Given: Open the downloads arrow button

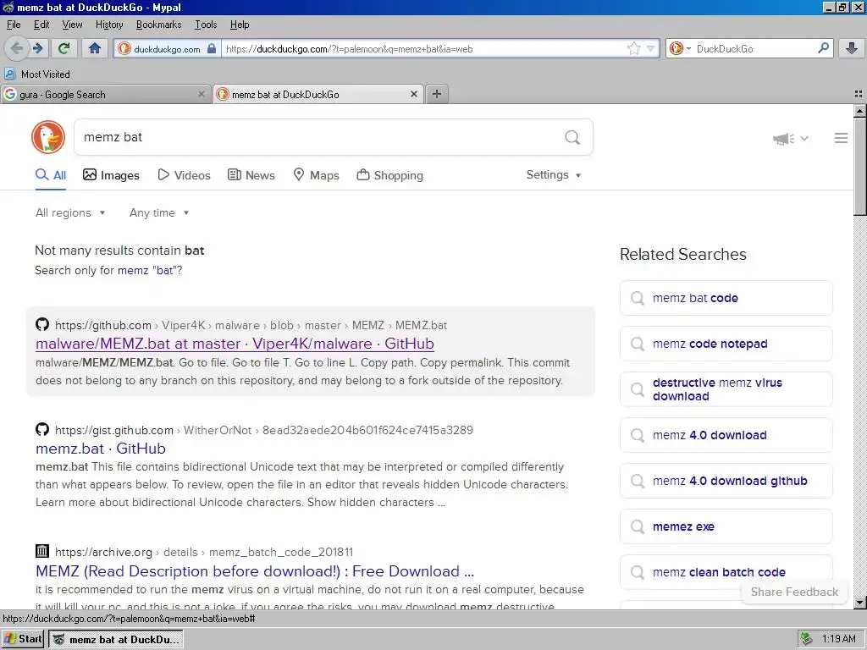Looking at the screenshot, I should tap(852, 48).
